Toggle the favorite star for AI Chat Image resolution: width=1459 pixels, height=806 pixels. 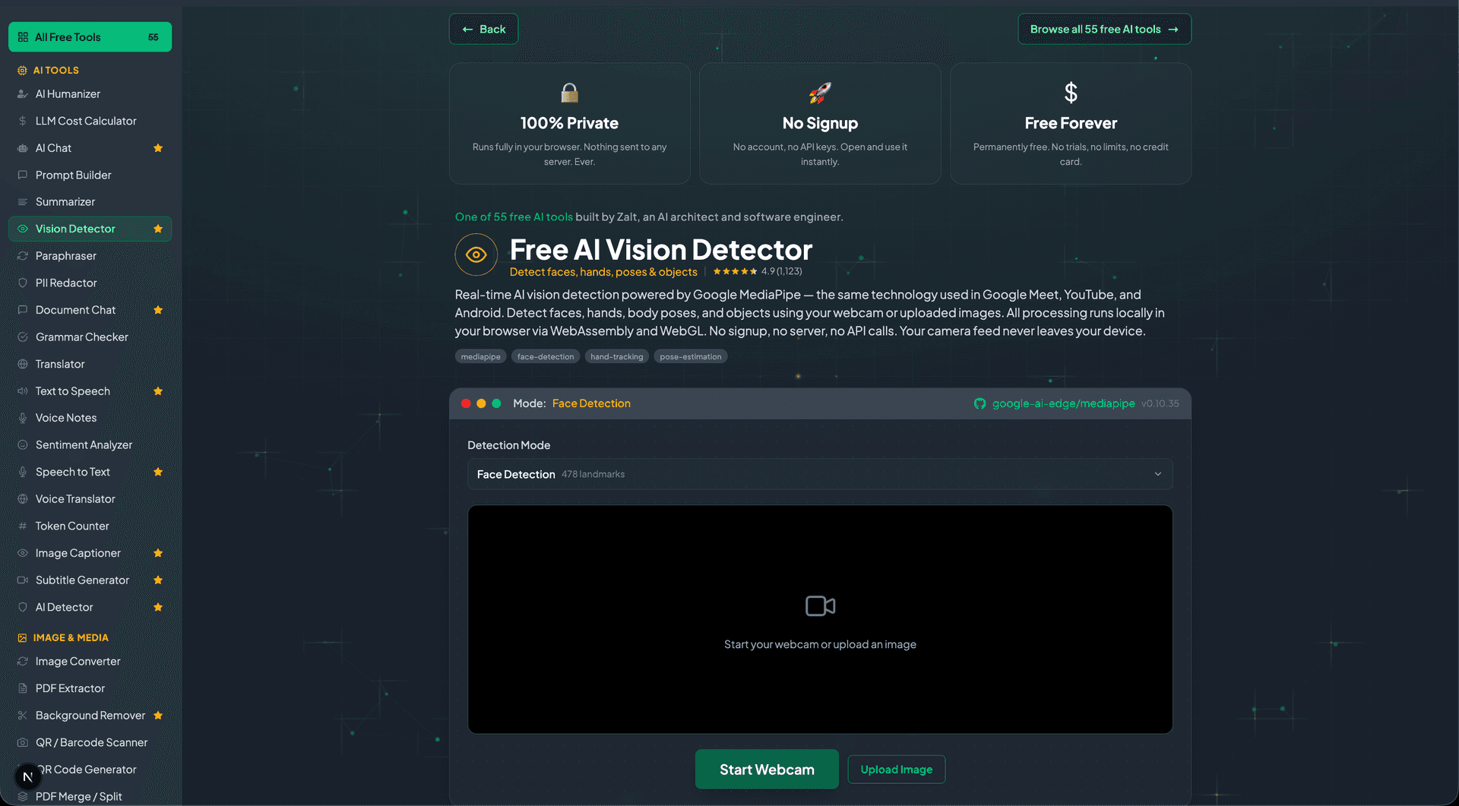158,148
